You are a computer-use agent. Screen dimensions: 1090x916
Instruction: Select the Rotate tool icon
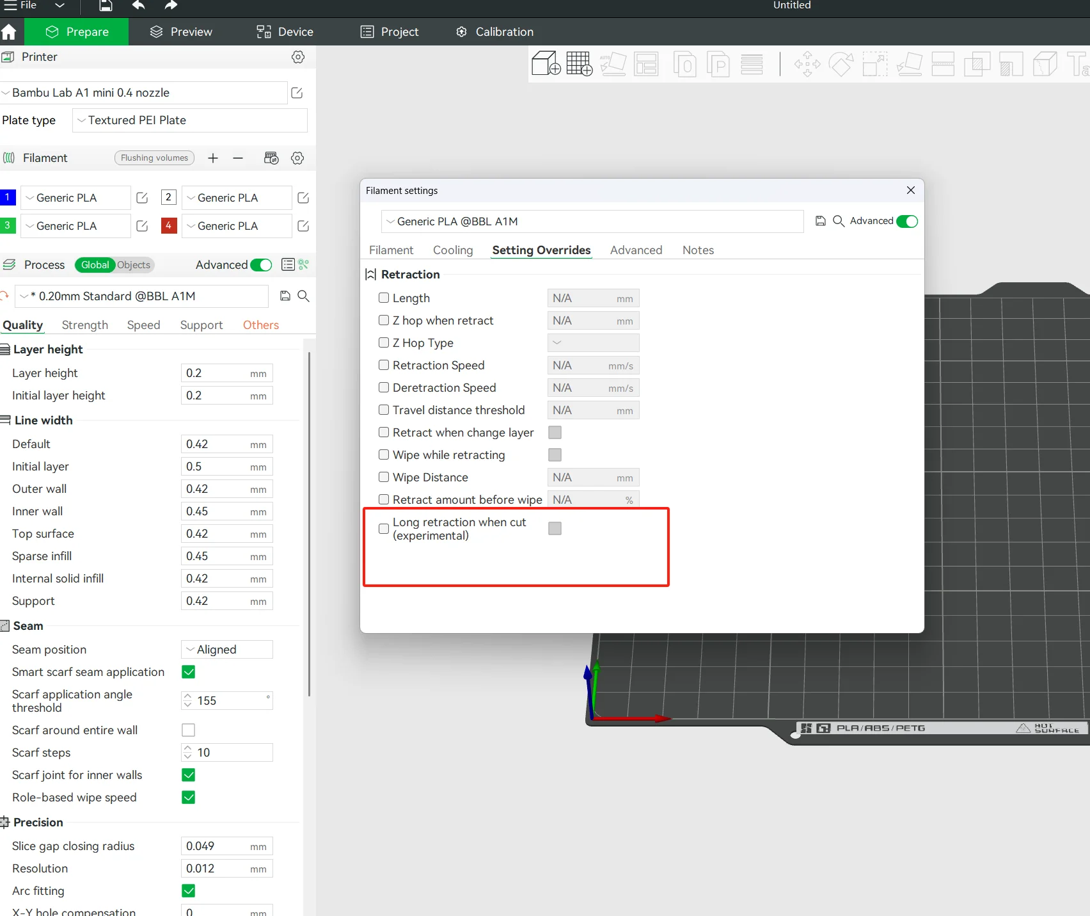pos(841,64)
